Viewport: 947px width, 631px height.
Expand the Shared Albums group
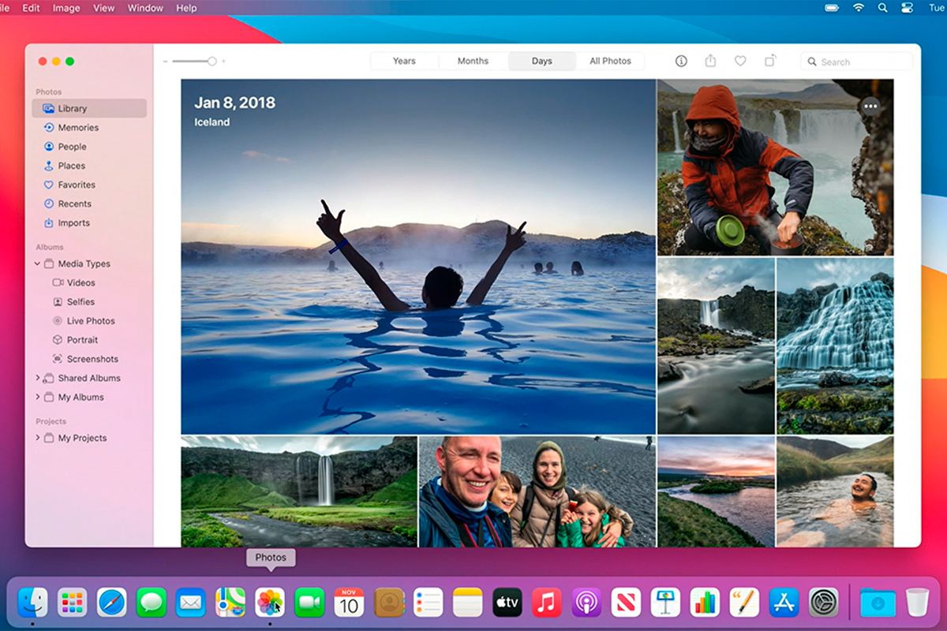(x=37, y=378)
